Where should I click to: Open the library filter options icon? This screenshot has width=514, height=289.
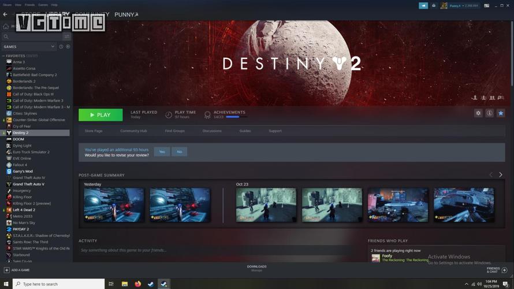[66, 36]
